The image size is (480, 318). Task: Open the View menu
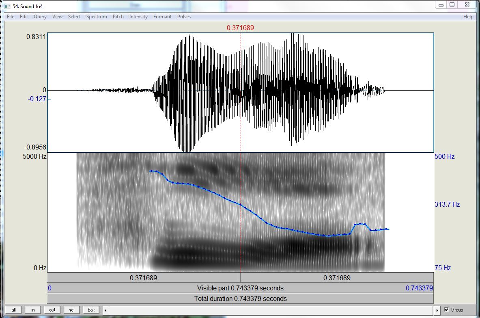tap(57, 17)
